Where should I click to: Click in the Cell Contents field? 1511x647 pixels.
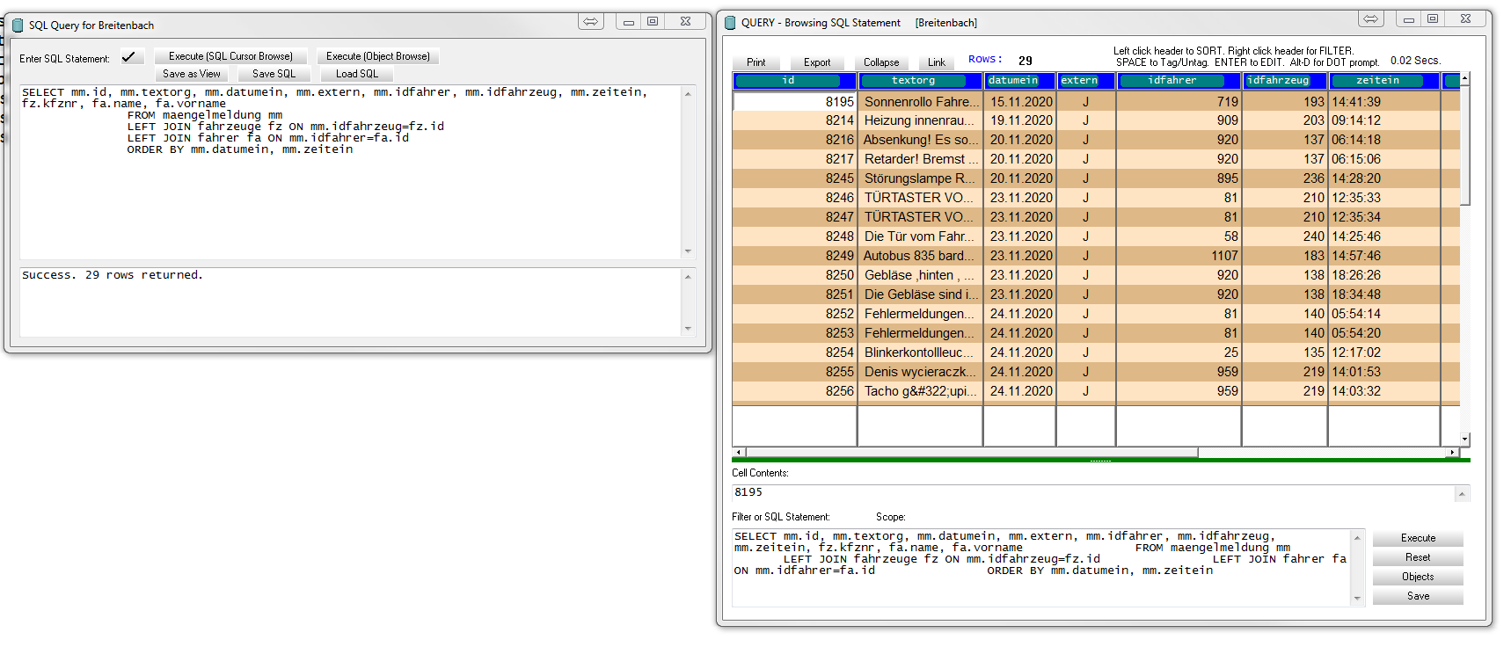pos(1091,493)
